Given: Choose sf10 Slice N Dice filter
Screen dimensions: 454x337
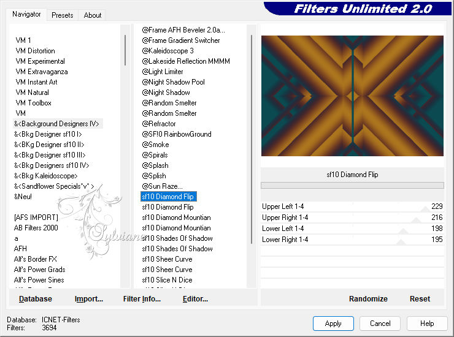Looking at the screenshot, I should pyautogui.click(x=167, y=280).
